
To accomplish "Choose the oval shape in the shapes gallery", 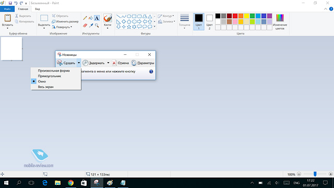I will pyautogui.click(x=129, y=16).
